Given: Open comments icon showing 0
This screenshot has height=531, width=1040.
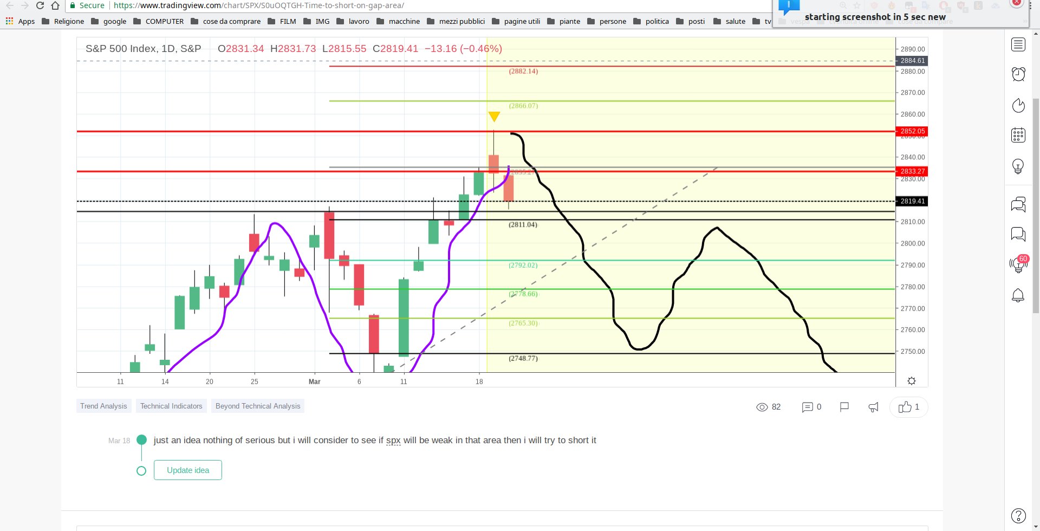Looking at the screenshot, I should 807,407.
